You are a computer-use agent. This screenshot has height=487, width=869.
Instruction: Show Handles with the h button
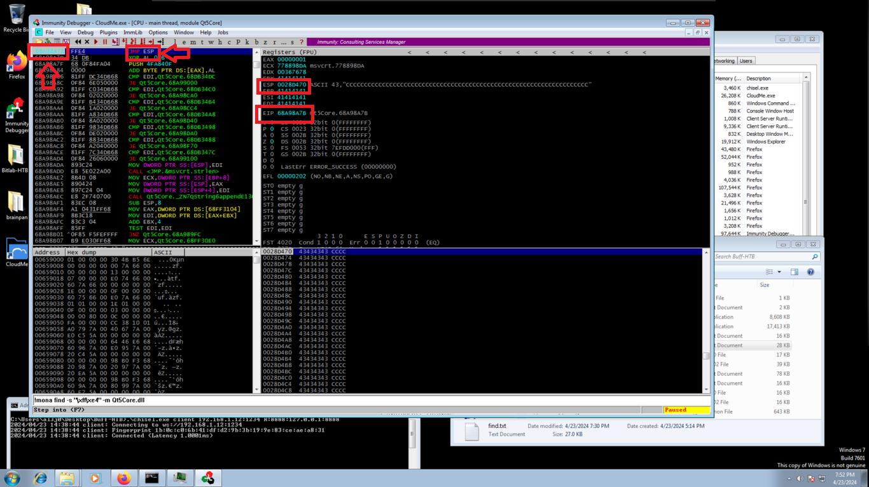219,42
